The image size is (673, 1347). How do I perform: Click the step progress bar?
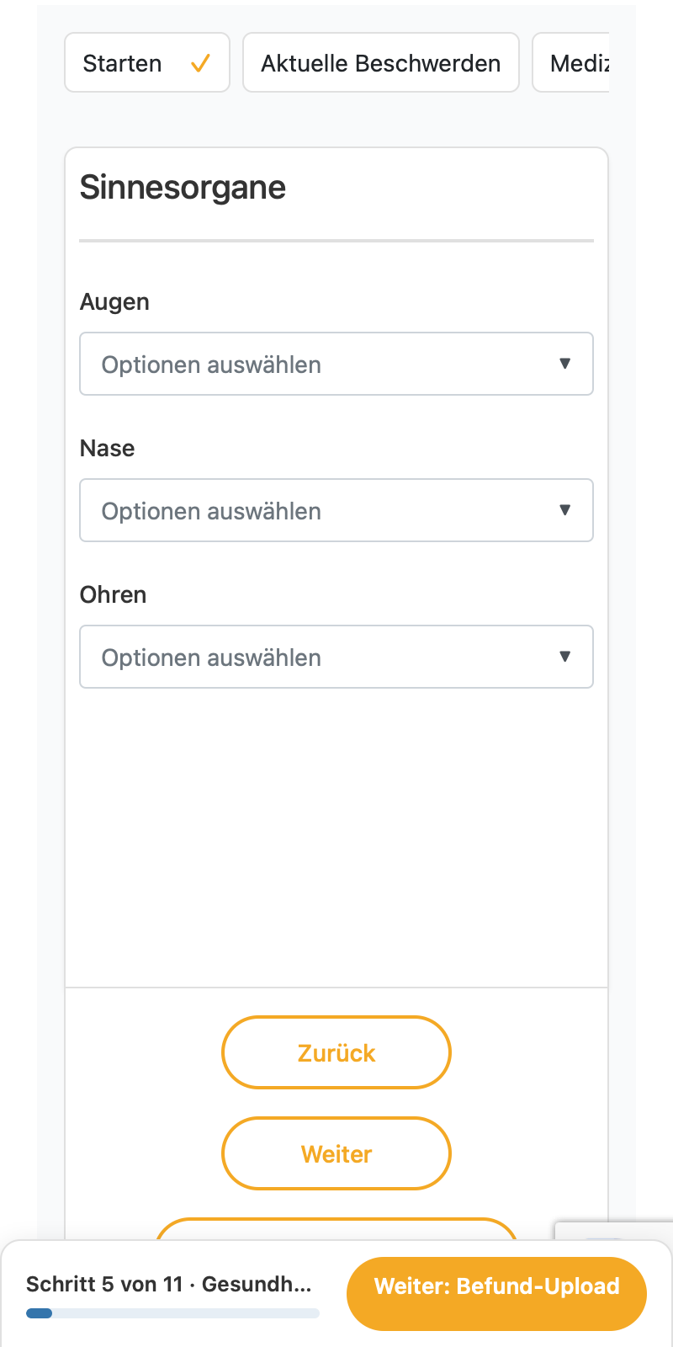point(172,1313)
